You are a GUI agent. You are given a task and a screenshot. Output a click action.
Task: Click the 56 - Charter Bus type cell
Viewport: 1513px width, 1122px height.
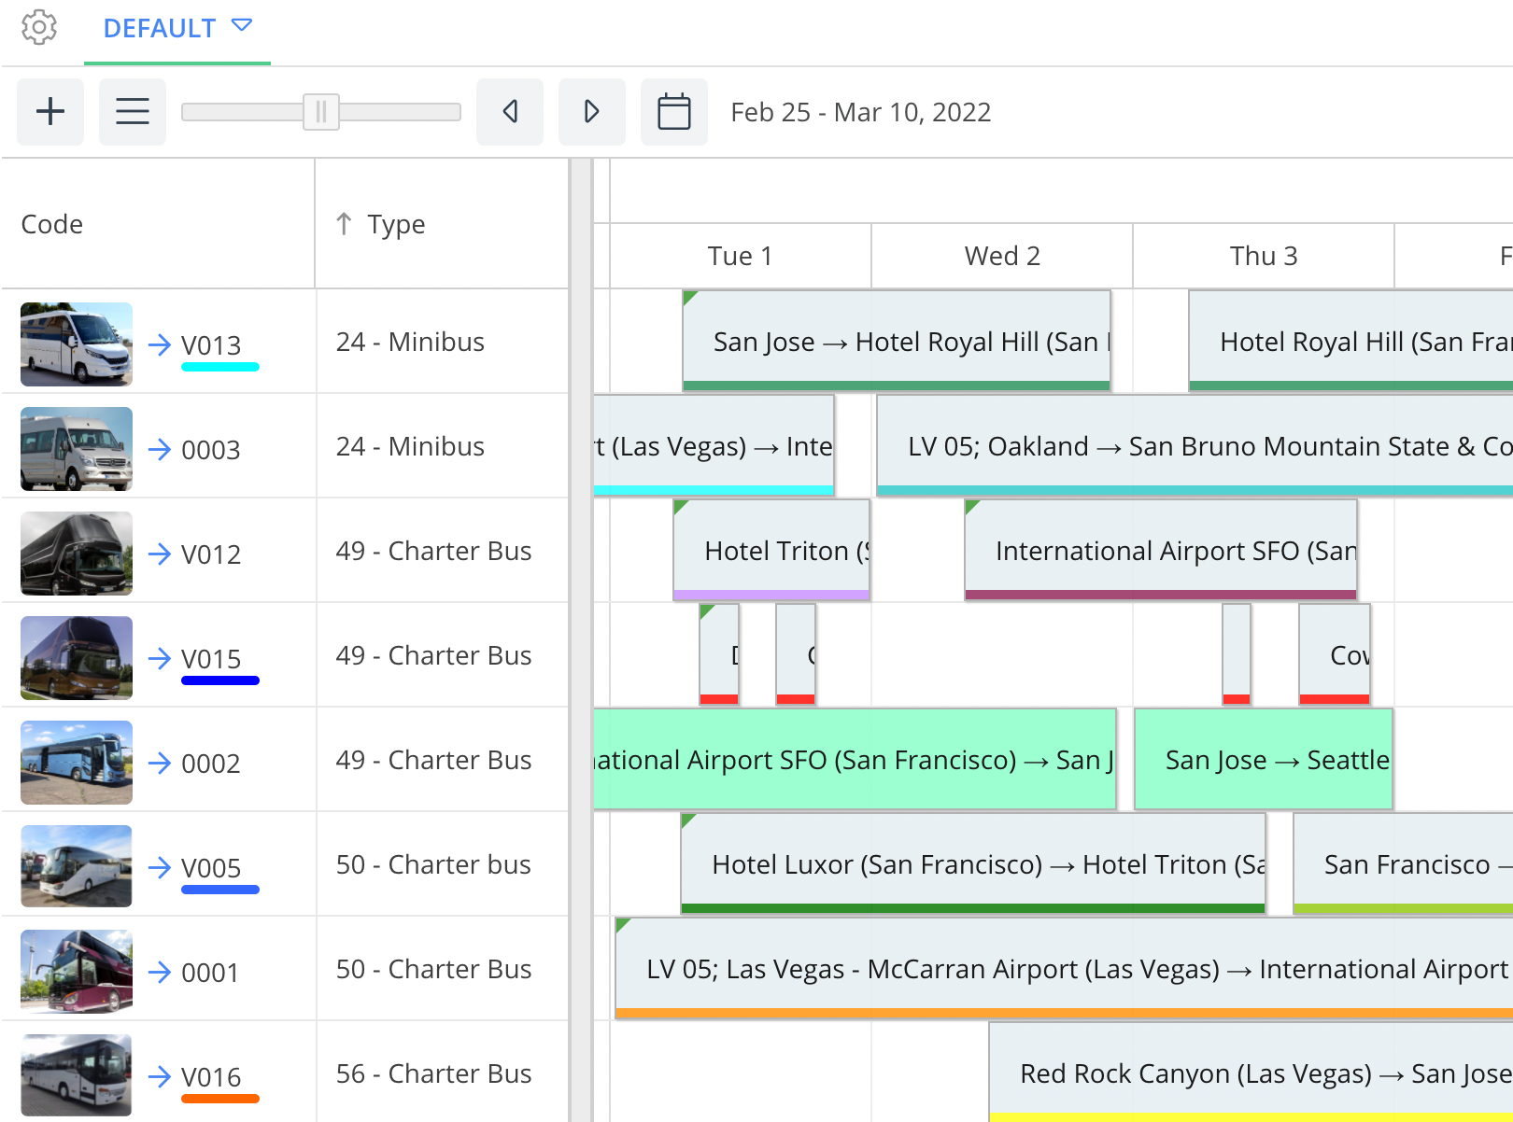(442, 1073)
